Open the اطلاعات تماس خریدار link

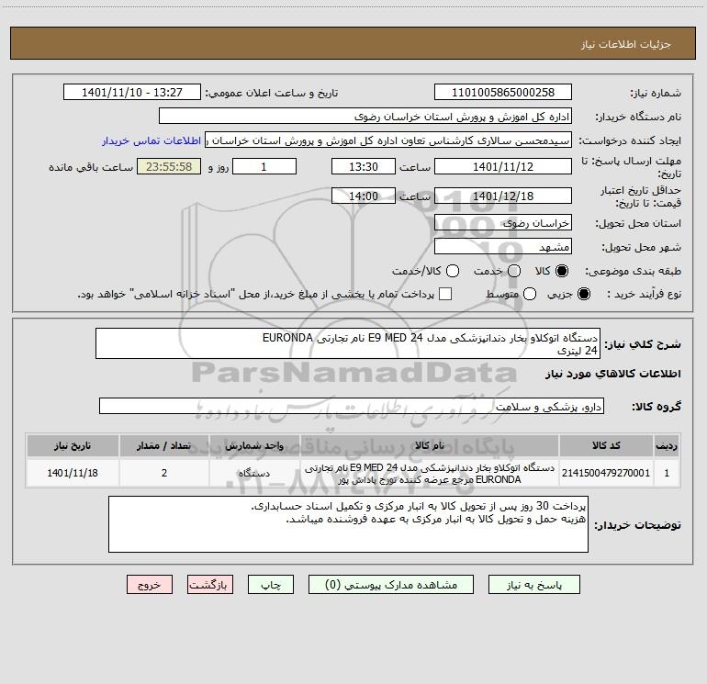(151, 140)
